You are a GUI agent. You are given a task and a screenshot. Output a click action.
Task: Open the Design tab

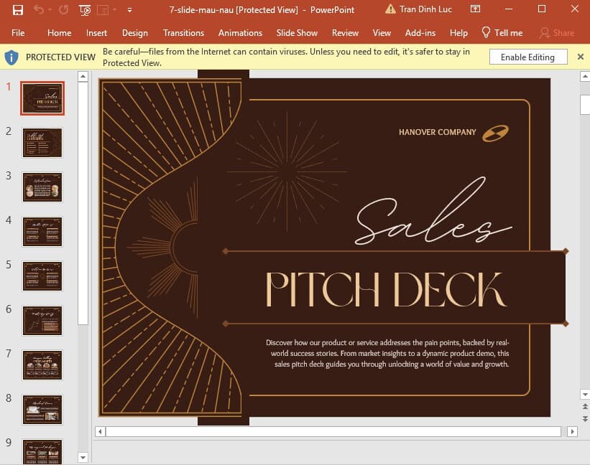tap(134, 33)
